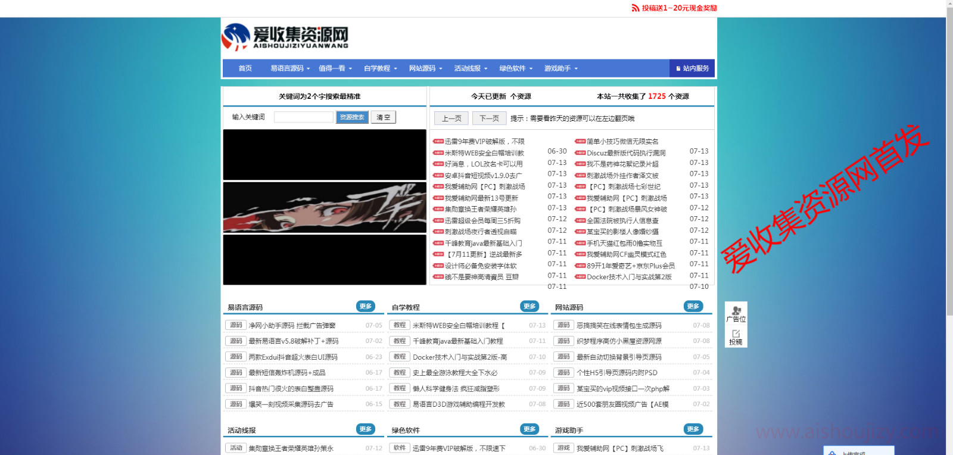Expand the 值得一看 nav dropdown
953x455 pixels.
[x=335, y=68]
